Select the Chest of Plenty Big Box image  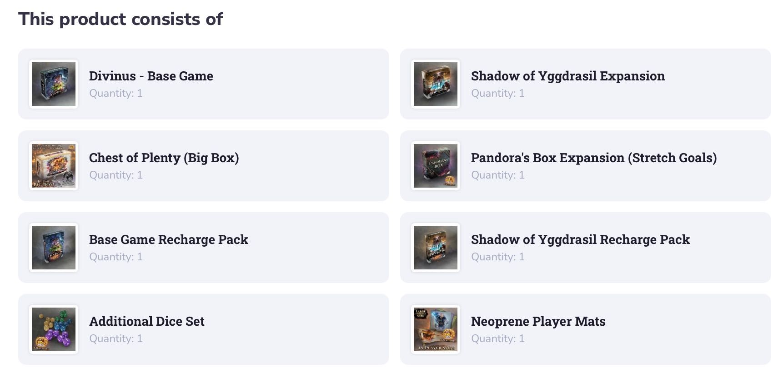click(x=54, y=166)
